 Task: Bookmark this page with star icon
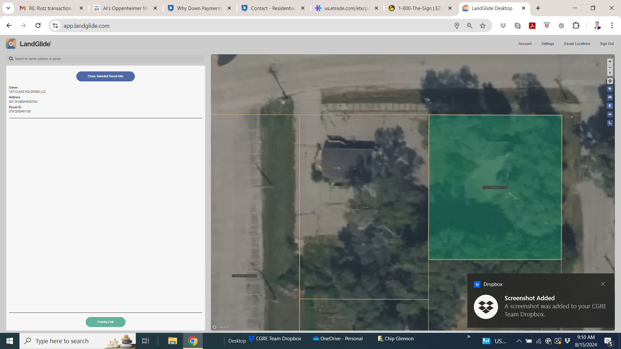pyautogui.click(x=483, y=26)
